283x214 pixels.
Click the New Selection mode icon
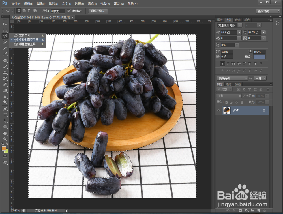[x=19, y=11]
